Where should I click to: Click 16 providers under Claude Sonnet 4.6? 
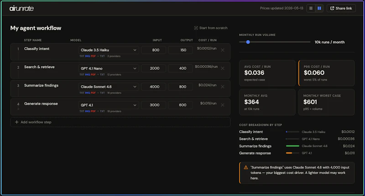[x=114, y=93]
